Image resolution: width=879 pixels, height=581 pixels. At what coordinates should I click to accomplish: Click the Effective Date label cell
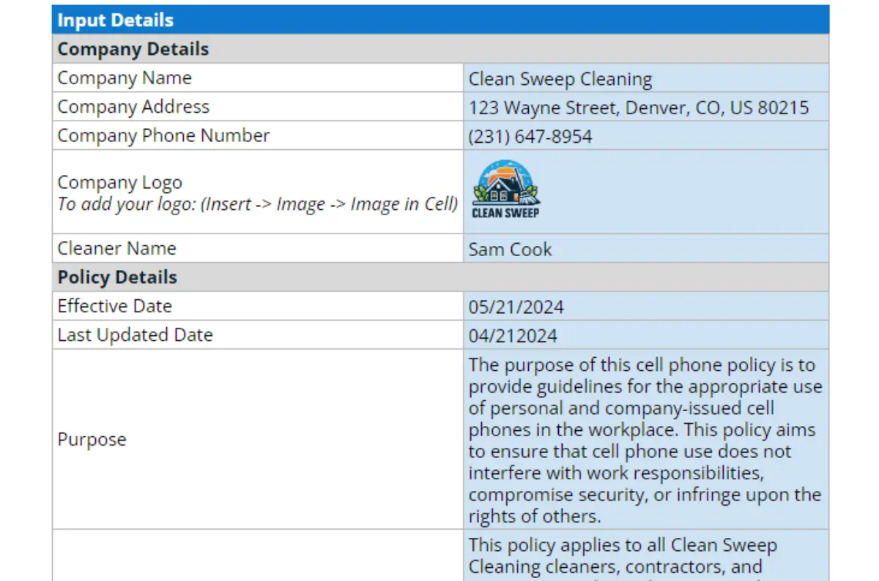click(x=257, y=306)
